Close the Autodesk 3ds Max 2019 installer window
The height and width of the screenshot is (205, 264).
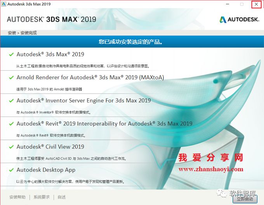coord(256,4)
